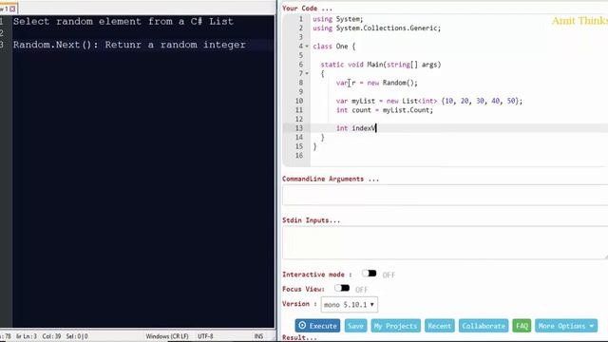608x342 pixels.
Task: Click 'using System.Collections.Generic;' line
Action: pos(376,28)
